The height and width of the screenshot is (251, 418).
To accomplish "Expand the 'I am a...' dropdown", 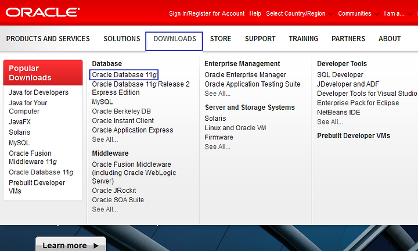I will pyautogui.click(x=398, y=13).
